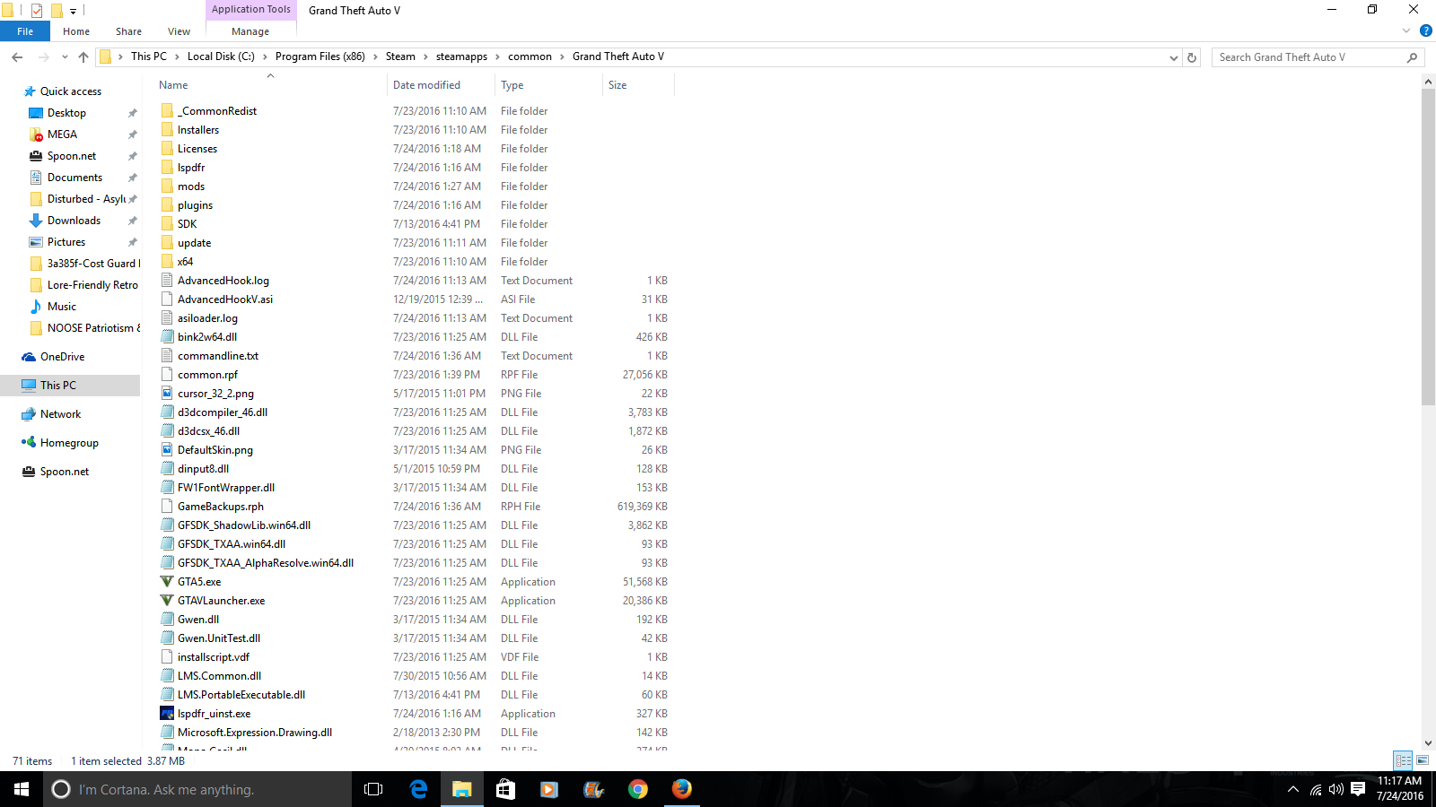Image resolution: width=1436 pixels, height=807 pixels.
Task: Expand Local Disk (C:) breadcrumb chevron
Action: tap(265, 56)
